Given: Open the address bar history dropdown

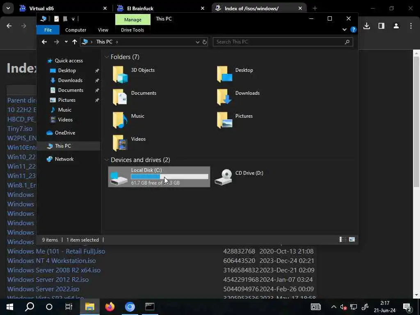Looking at the screenshot, I should pos(198,42).
